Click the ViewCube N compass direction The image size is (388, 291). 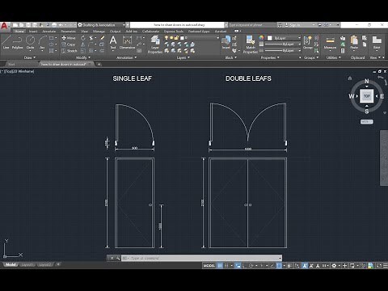coord(366,81)
